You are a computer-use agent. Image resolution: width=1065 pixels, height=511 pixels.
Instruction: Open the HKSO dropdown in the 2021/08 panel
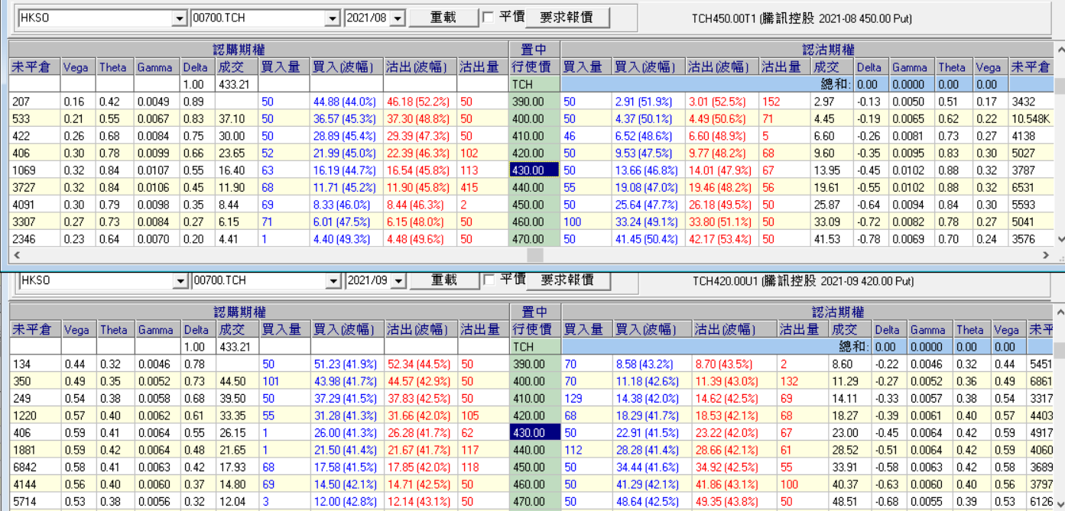click(x=180, y=18)
